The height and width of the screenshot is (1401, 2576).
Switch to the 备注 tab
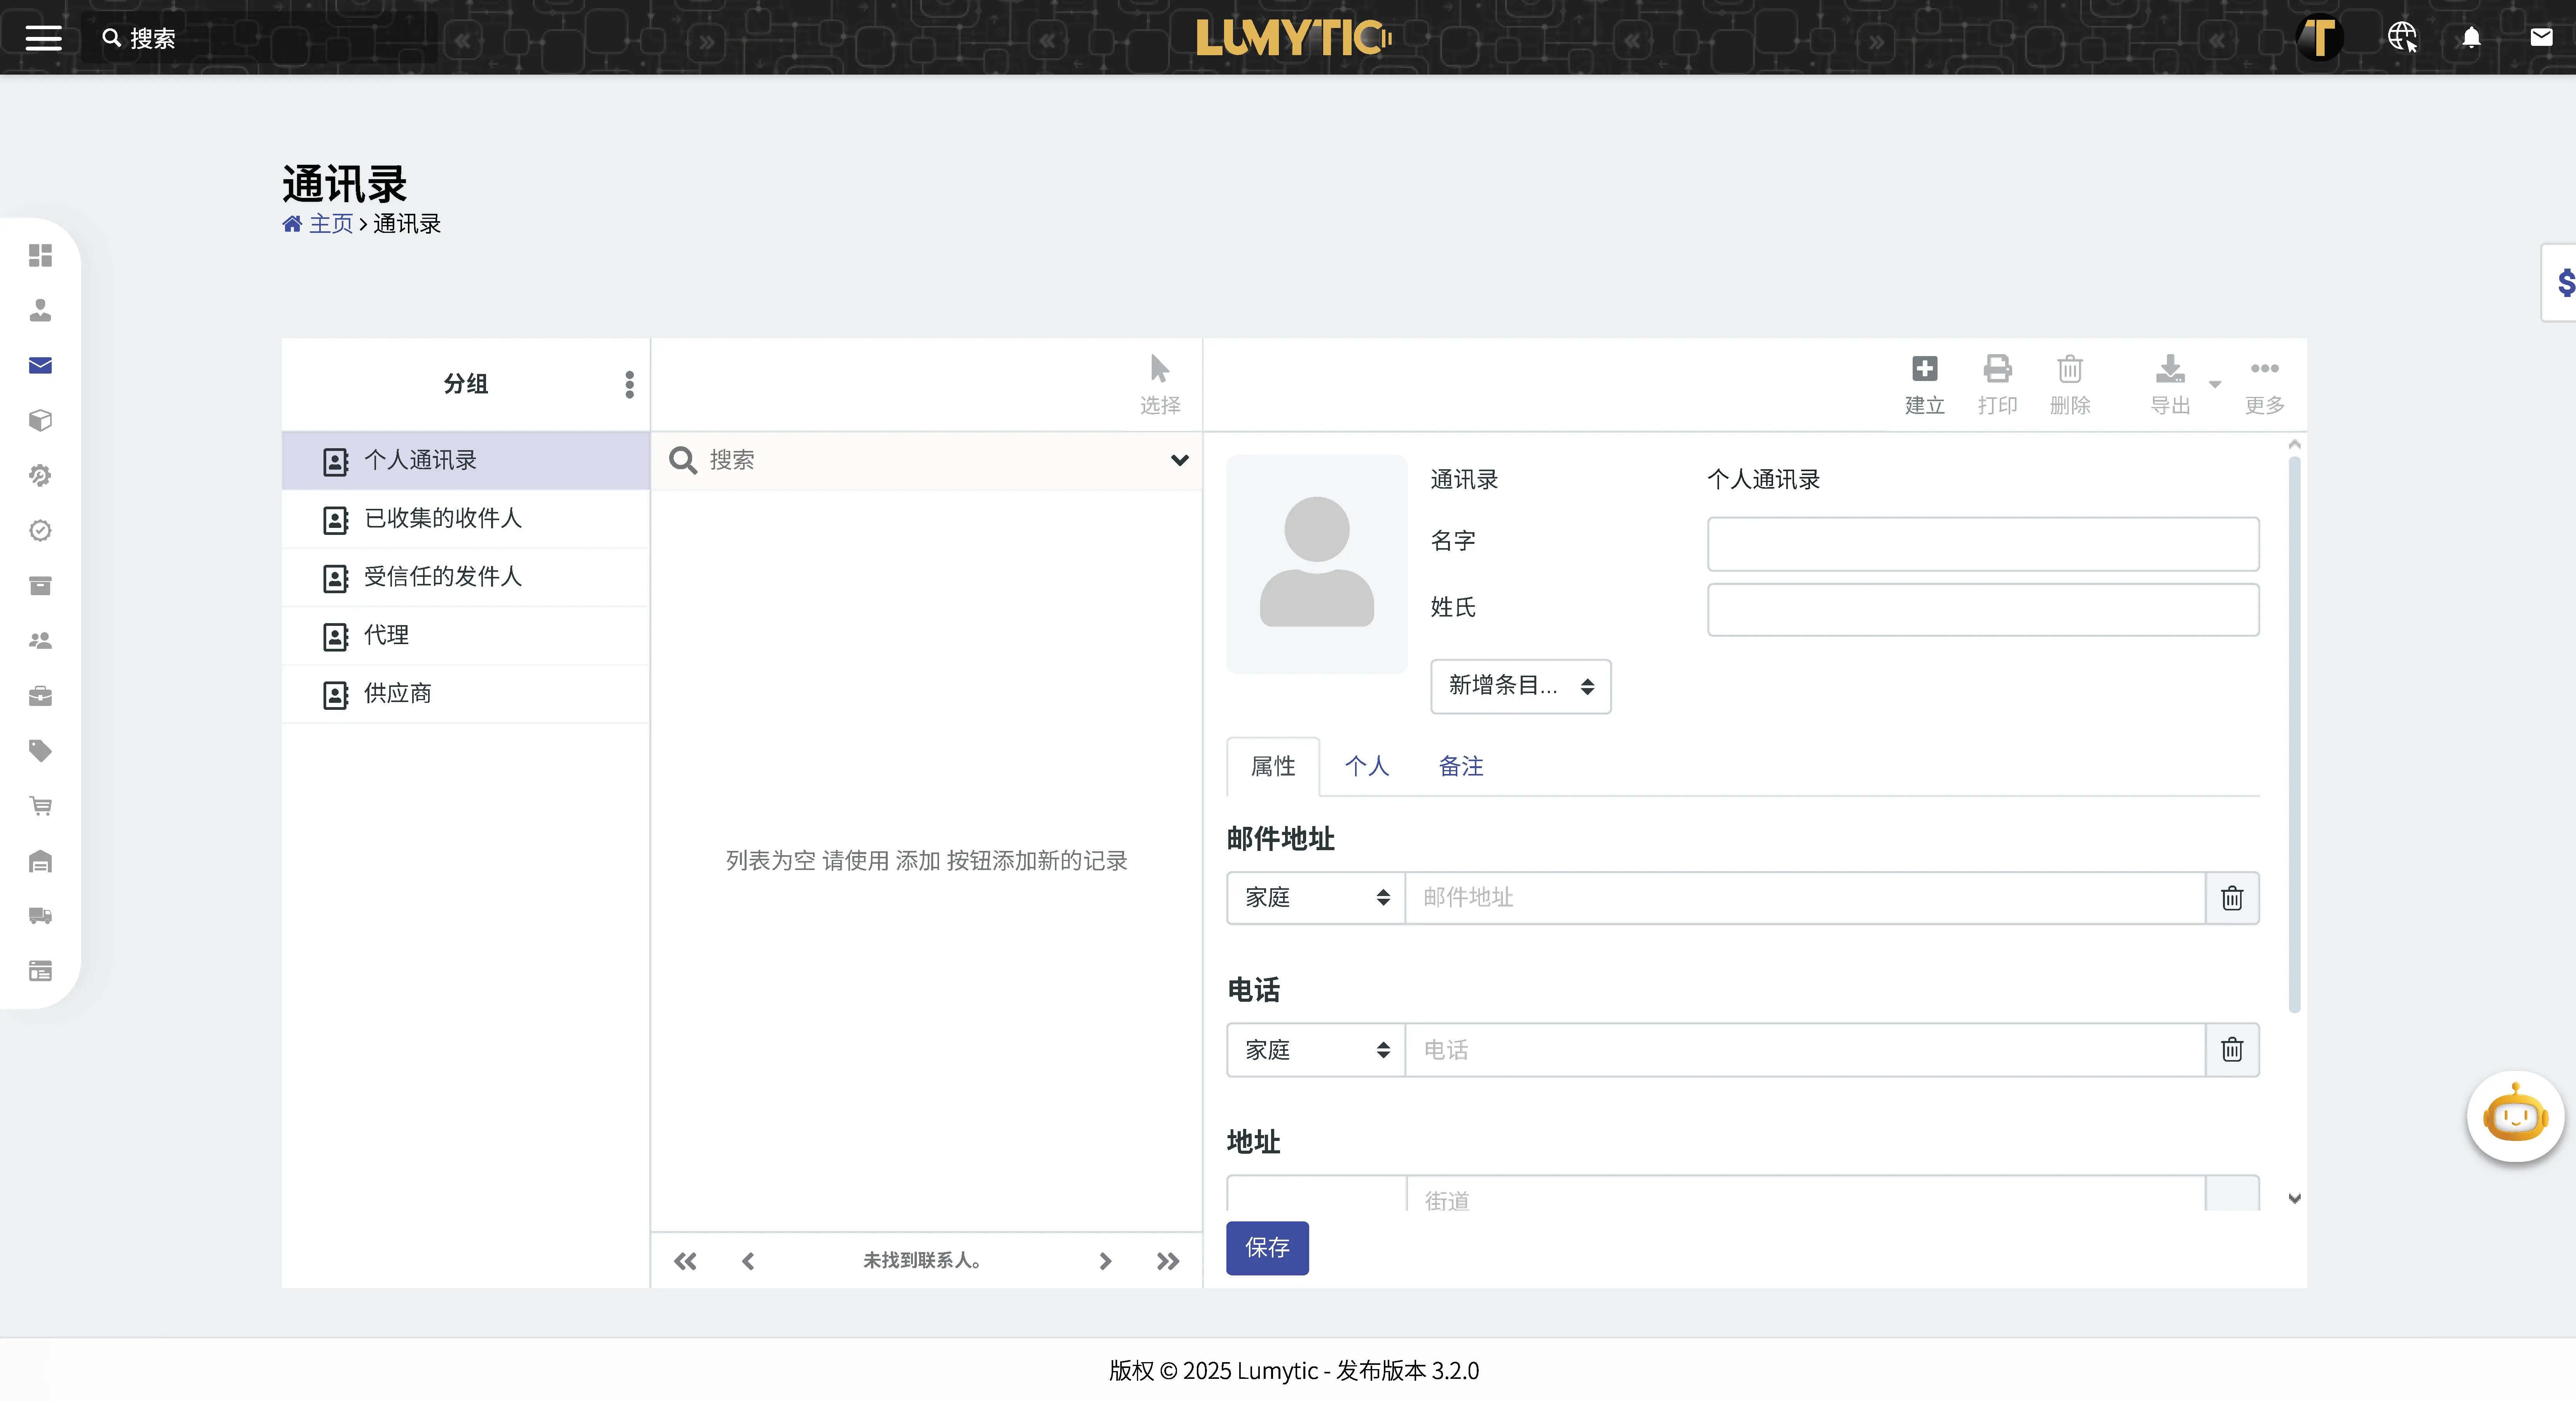click(1461, 766)
